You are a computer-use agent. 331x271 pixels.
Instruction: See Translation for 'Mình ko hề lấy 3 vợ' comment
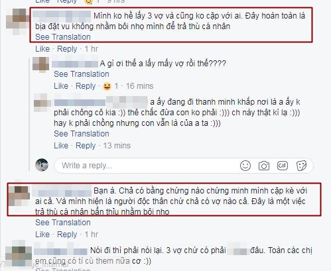63,37
